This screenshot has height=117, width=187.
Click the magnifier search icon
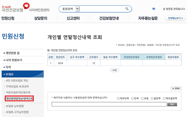point(127,9)
